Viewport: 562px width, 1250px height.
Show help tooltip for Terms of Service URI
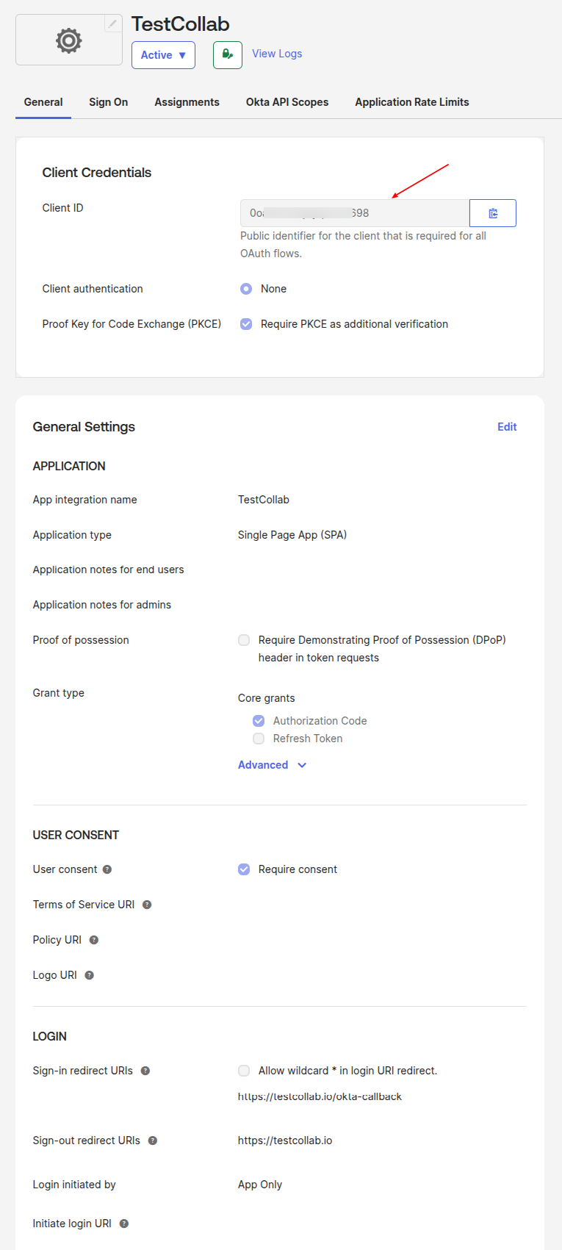click(147, 905)
